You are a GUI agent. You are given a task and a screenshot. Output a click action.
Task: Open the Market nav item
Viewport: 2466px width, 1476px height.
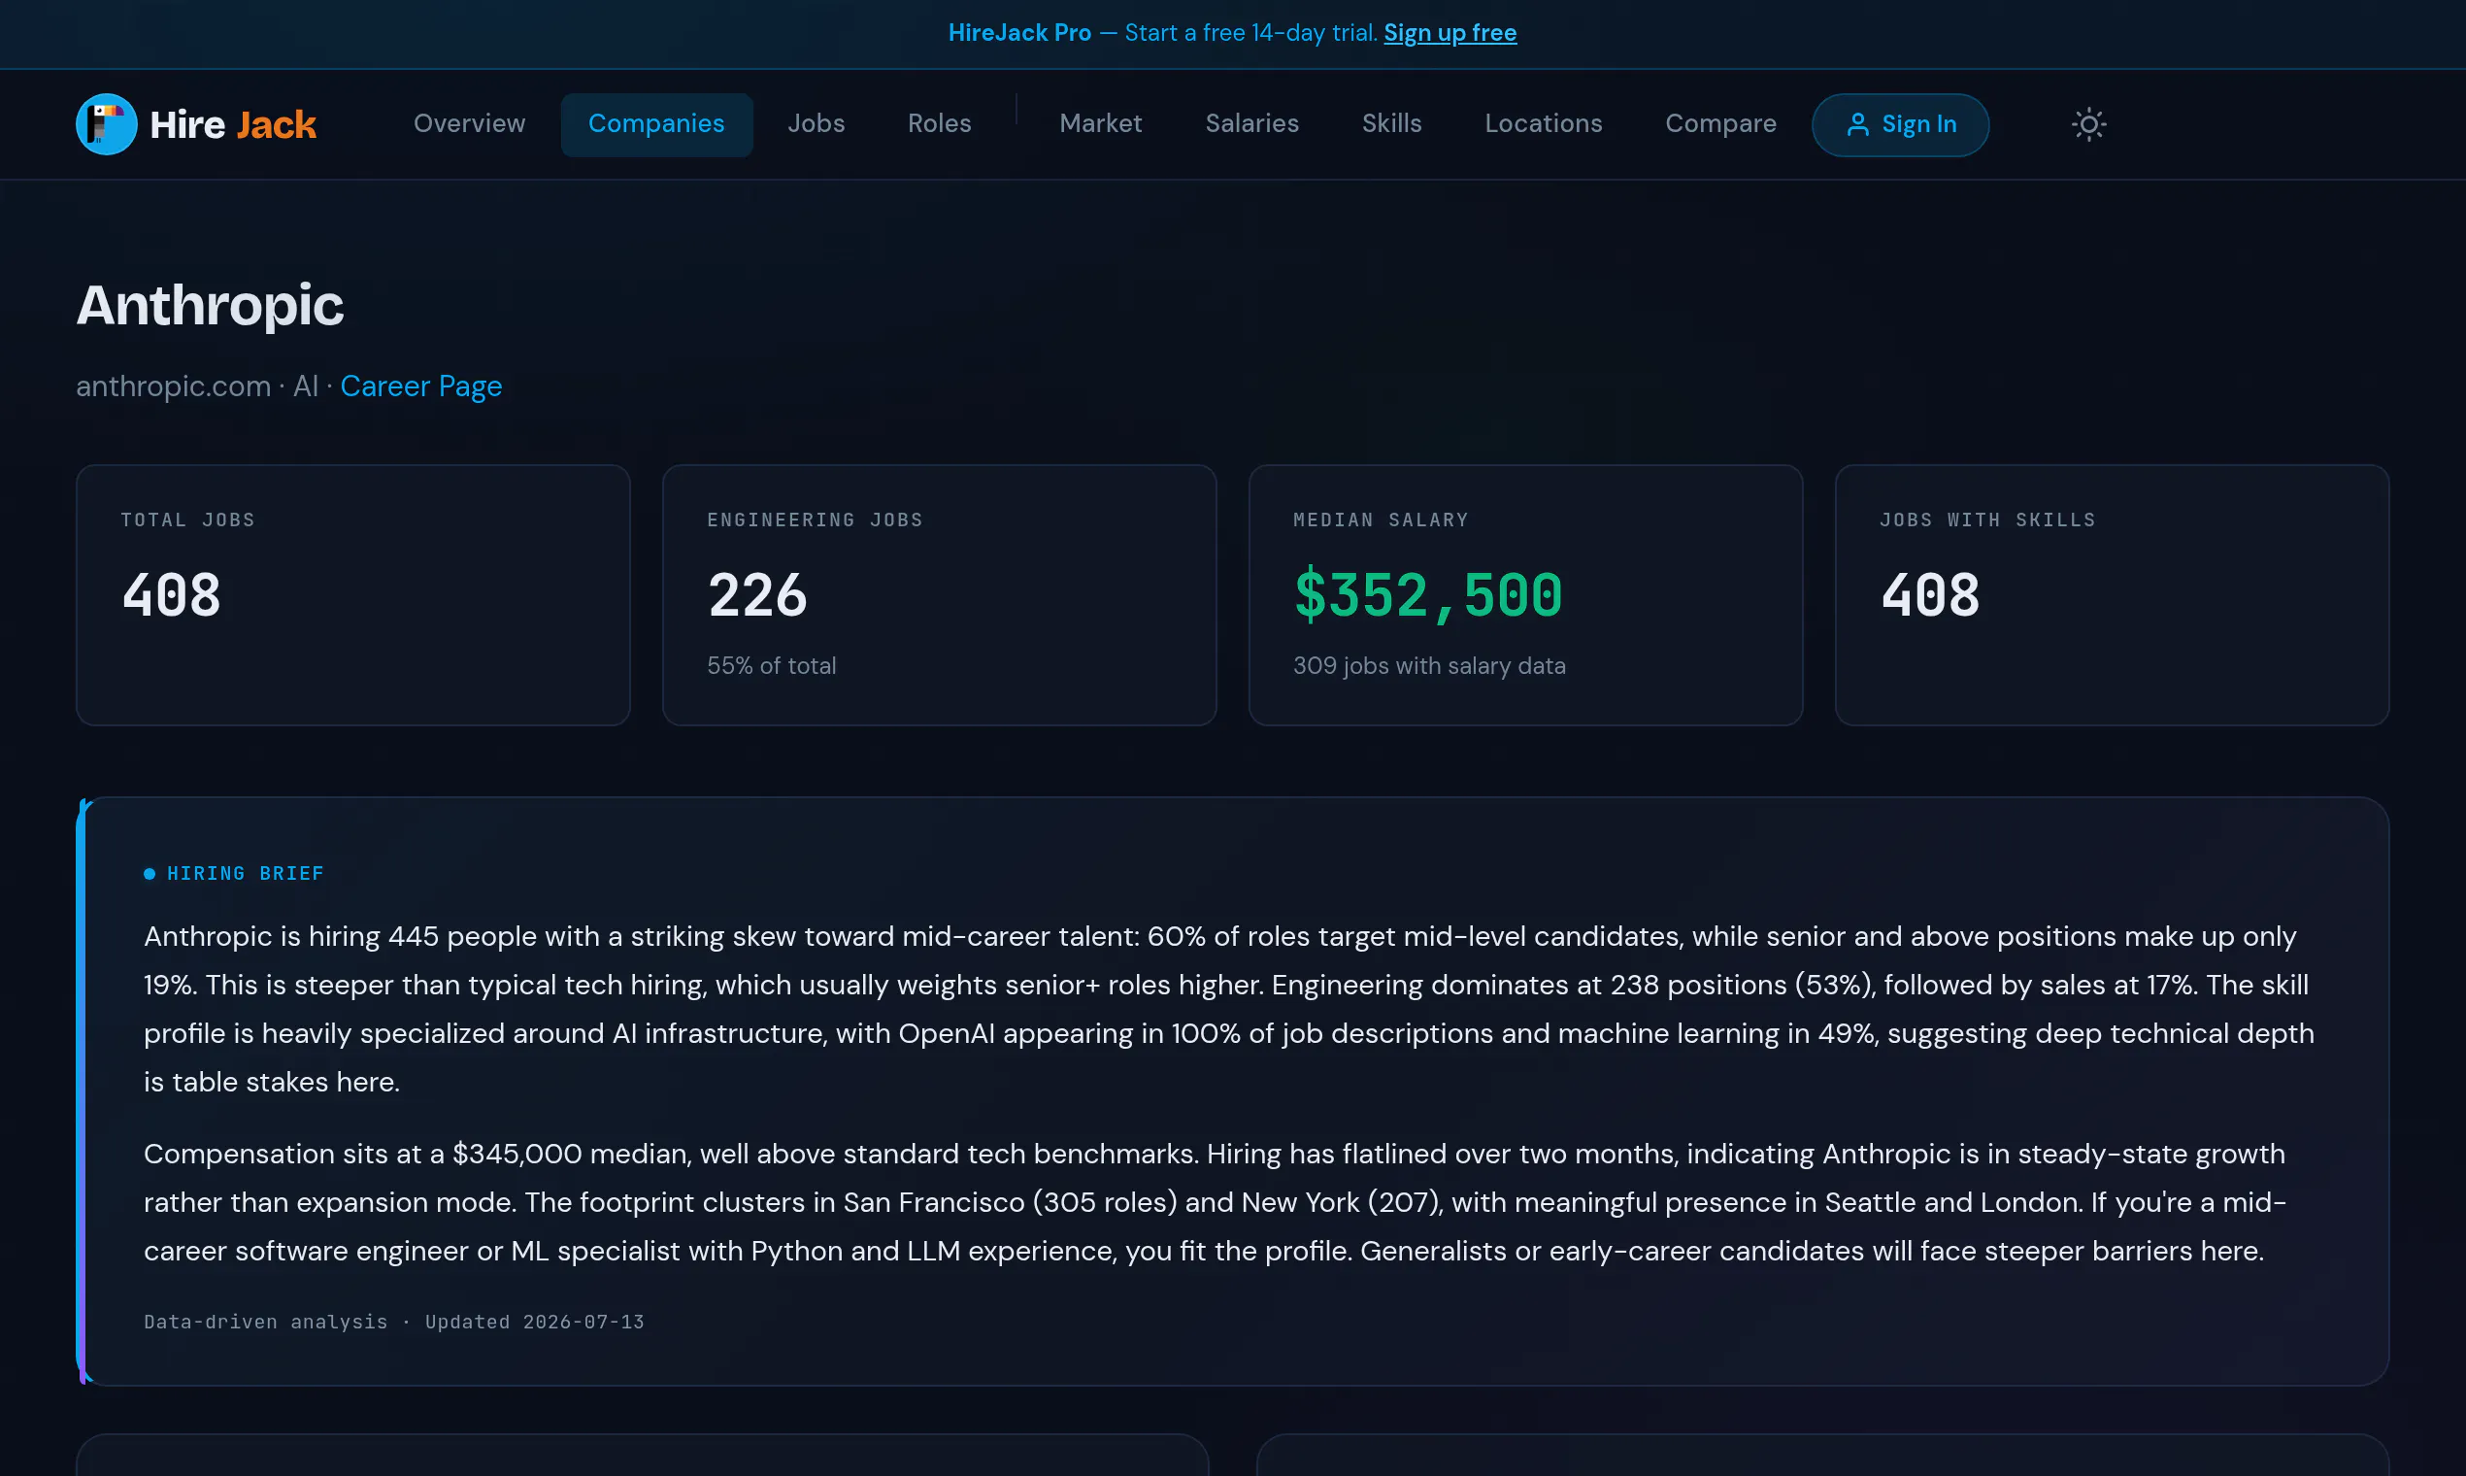pyautogui.click(x=1100, y=123)
